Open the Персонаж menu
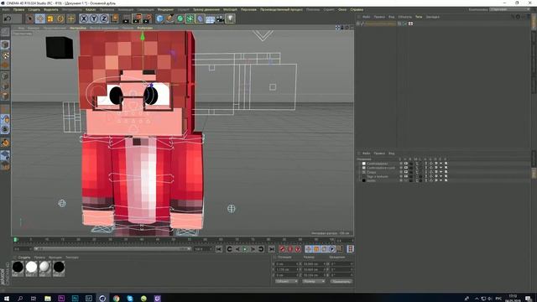 tap(248, 9)
